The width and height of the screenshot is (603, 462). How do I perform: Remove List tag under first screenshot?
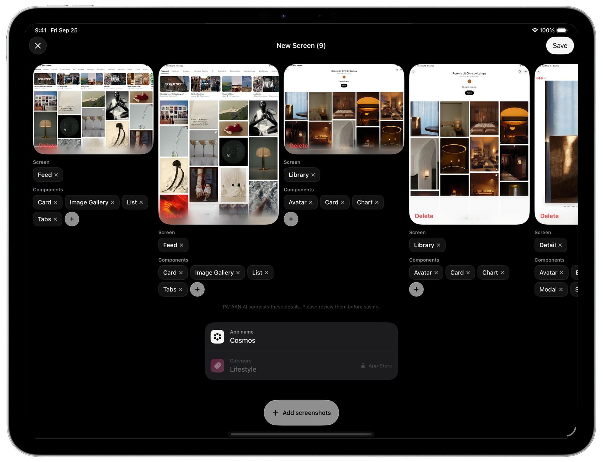[x=141, y=202]
